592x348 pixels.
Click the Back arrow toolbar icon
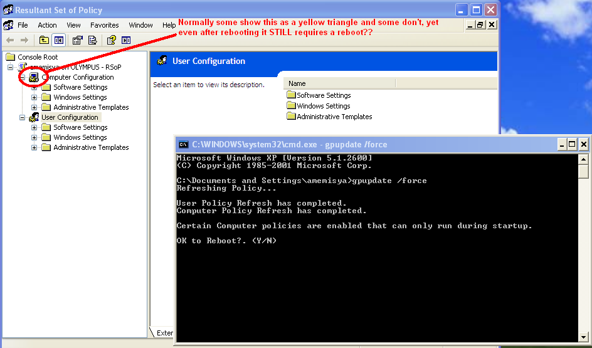(x=10, y=40)
